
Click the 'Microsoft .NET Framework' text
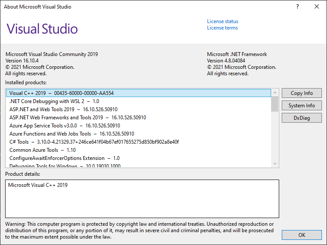pyautogui.click(x=237, y=54)
